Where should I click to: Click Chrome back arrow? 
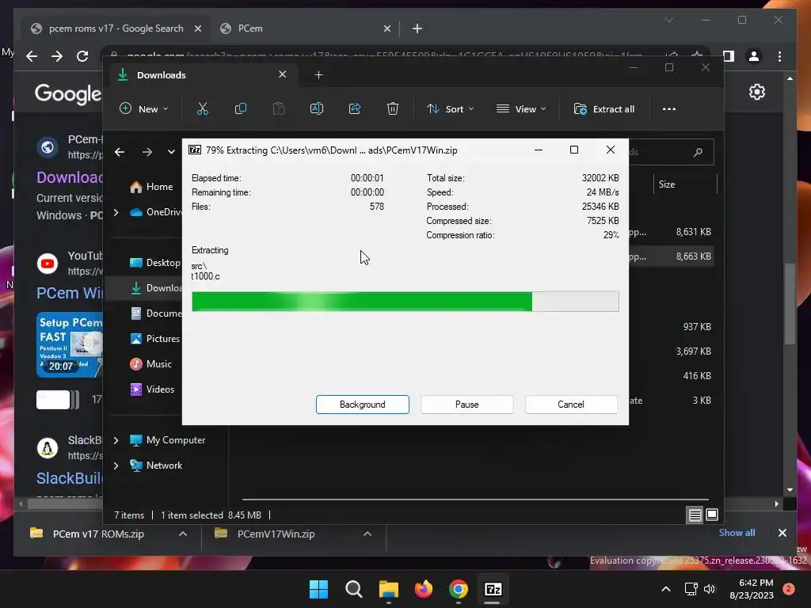pyautogui.click(x=32, y=56)
